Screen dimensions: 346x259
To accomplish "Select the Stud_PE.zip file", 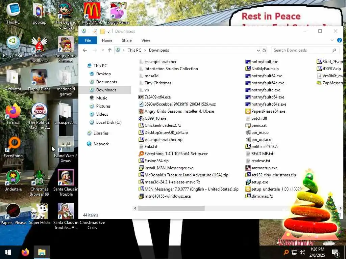I will click(x=330, y=62).
